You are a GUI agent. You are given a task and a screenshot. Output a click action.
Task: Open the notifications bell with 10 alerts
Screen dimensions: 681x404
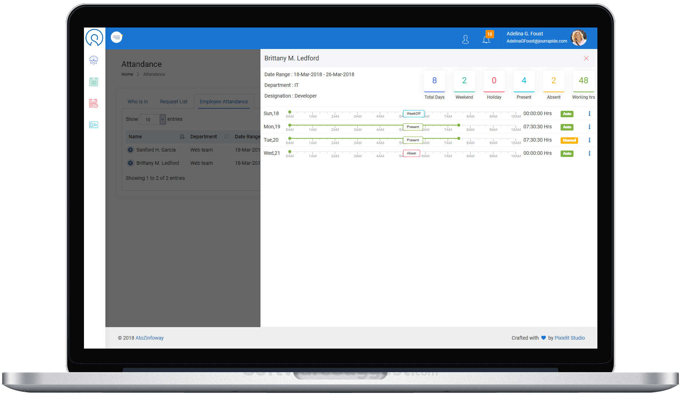click(x=487, y=39)
